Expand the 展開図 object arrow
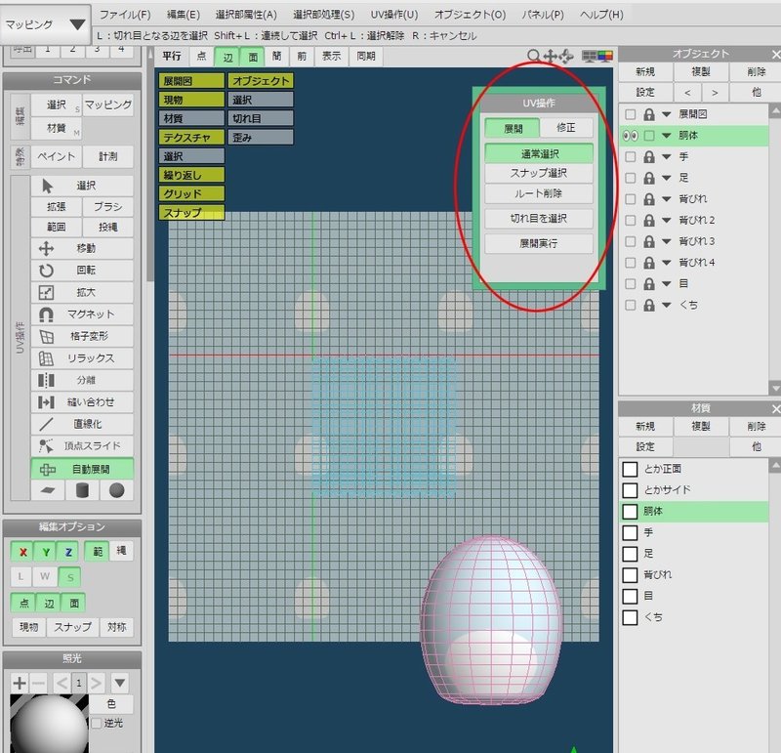This screenshot has height=753, width=781. pos(667,114)
